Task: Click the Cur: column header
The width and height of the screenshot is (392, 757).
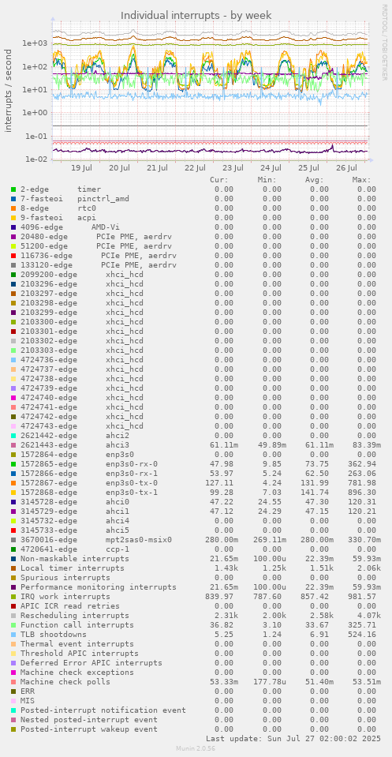Action: point(219,180)
